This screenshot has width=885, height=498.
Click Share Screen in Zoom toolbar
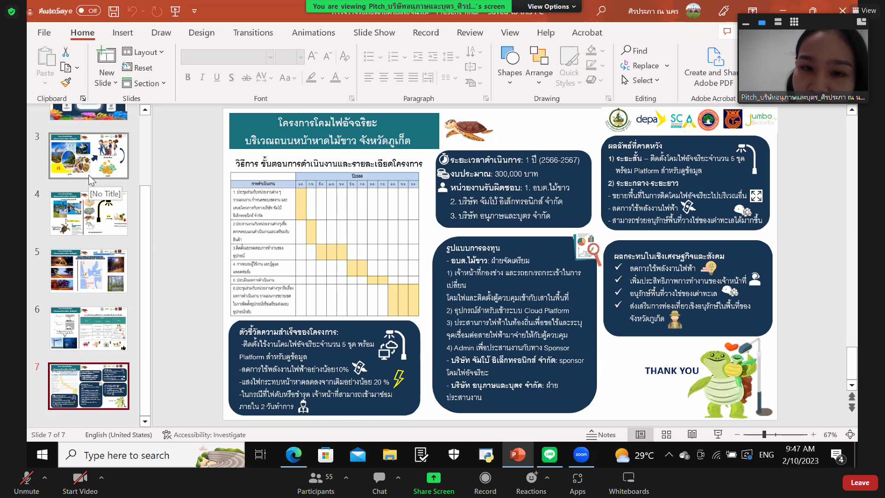(433, 483)
